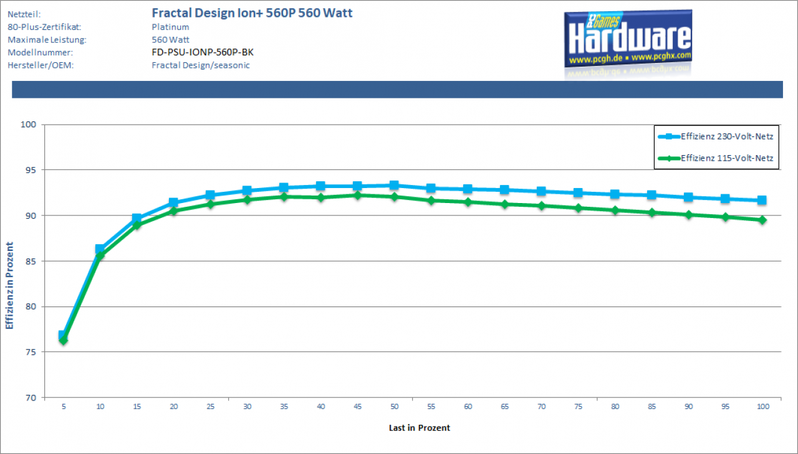Select the blue 230-Volt point at 50 percent load
This screenshot has height=454, width=798.
pos(394,185)
